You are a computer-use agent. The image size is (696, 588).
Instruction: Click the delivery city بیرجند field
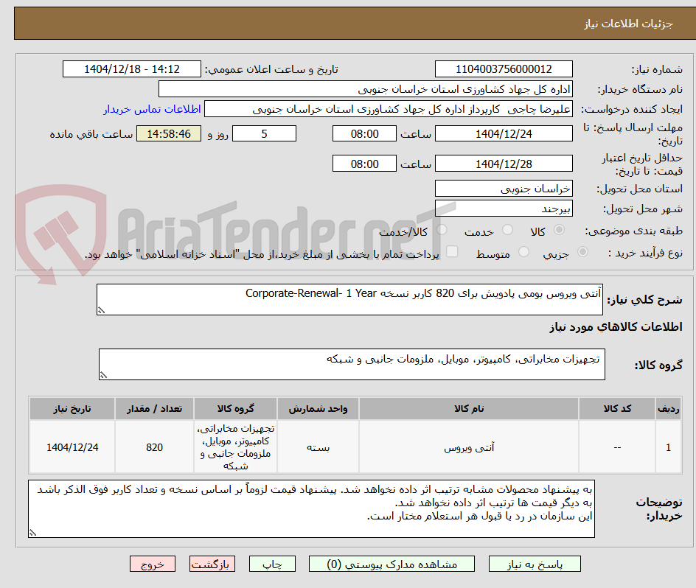click(x=504, y=209)
